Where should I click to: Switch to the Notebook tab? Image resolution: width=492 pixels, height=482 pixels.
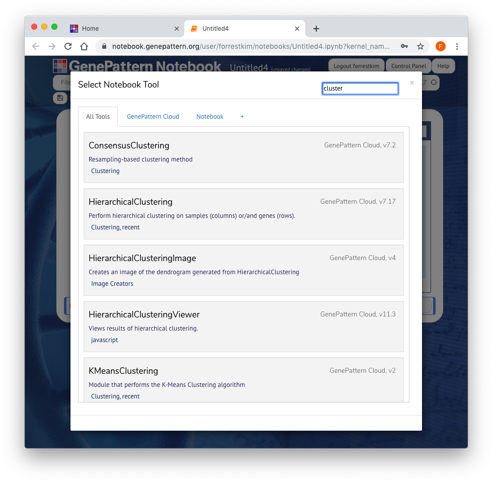(x=210, y=117)
